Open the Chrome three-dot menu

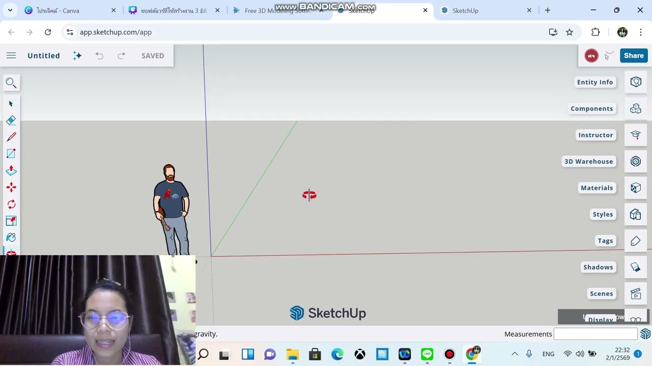[x=640, y=32]
